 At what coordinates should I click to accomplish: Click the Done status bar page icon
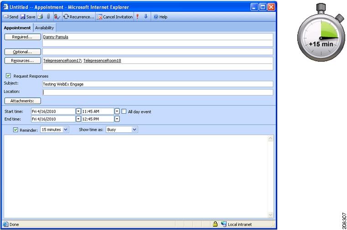[5, 224]
